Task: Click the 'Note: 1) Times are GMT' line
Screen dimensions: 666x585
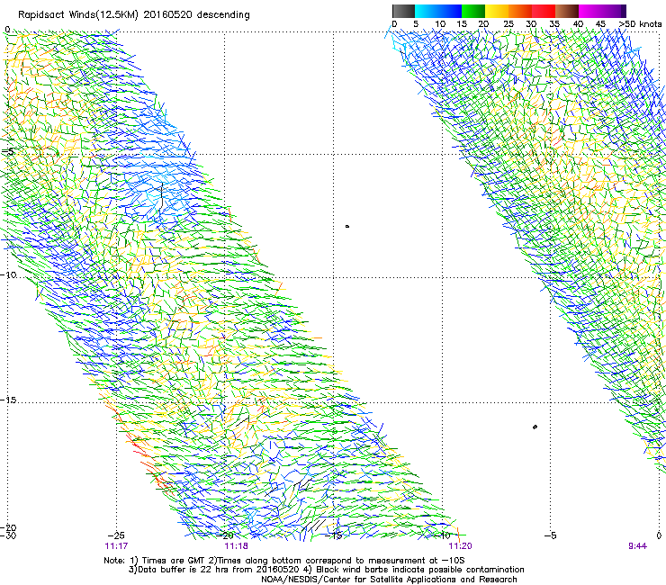Action: pyautogui.click(x=284, y=561)
